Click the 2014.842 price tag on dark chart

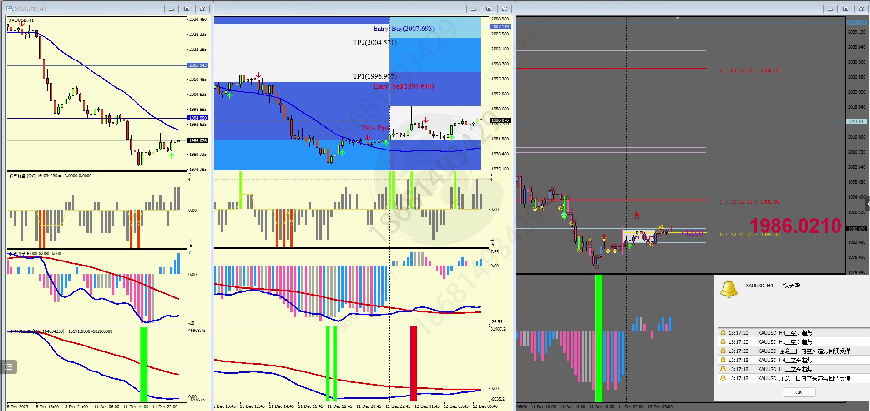pos(857,122)
